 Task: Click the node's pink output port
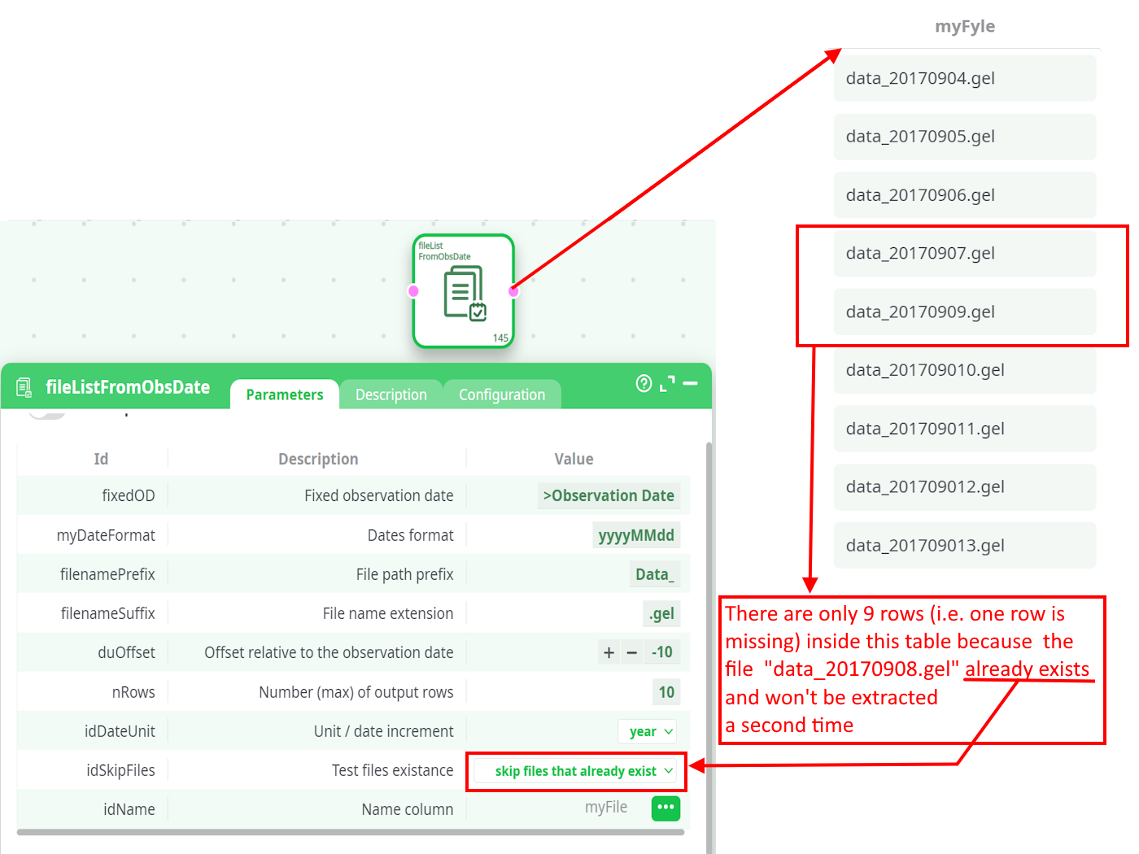[513, 291]
